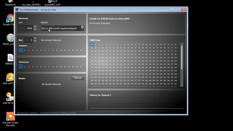The image size is (233, 131).
Task: Increase the port number with up arrow
Action: pyautogui.click(x=35, y=27)
